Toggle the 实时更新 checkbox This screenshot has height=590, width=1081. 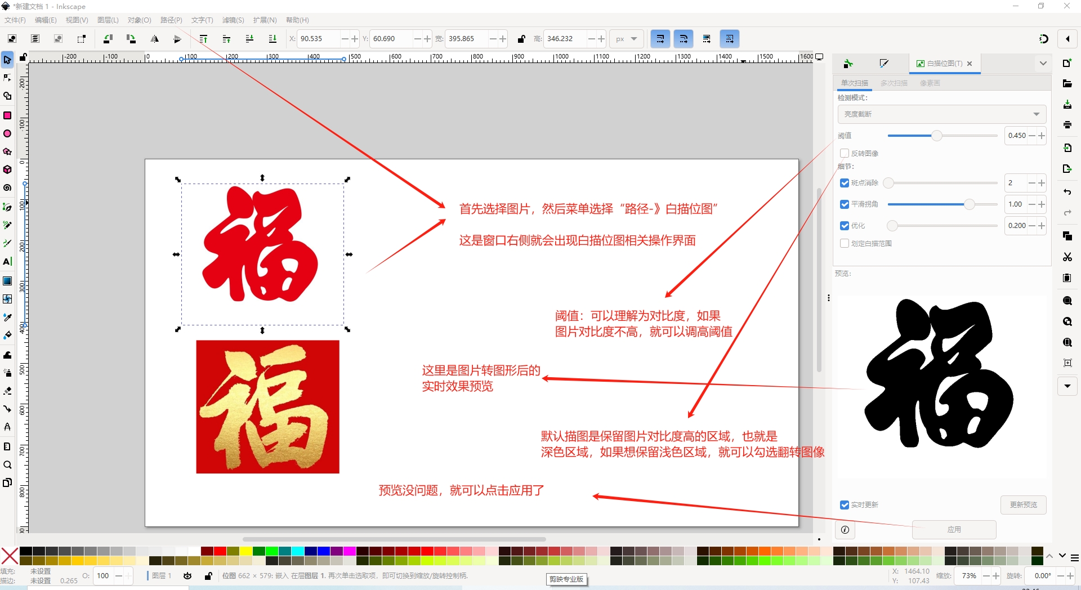click(x=845, y=505)
